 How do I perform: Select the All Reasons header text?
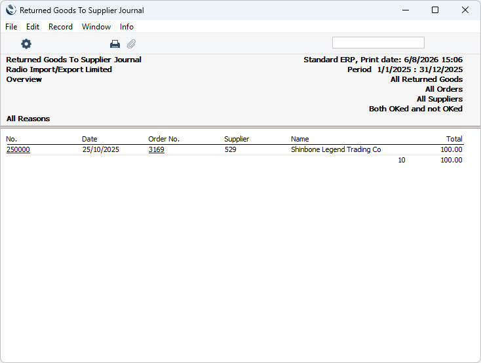[28, 119]
